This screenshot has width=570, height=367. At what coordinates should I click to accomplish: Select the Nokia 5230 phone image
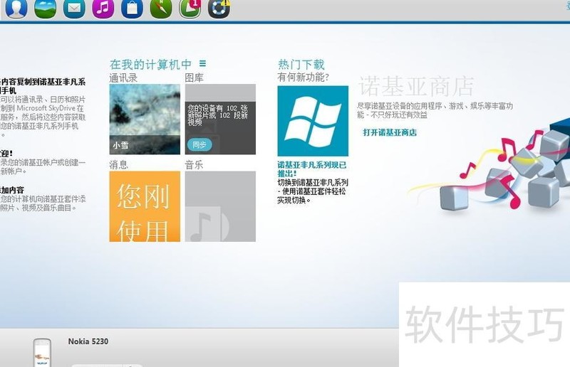pyautogui.click(x=42, y=353)
